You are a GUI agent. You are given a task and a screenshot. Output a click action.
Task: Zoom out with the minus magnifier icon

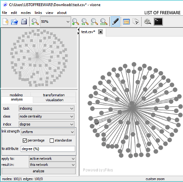[x=35, y=22]
